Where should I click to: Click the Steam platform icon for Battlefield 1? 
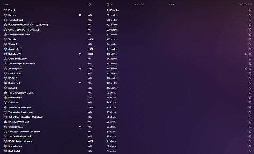[246, 54]
